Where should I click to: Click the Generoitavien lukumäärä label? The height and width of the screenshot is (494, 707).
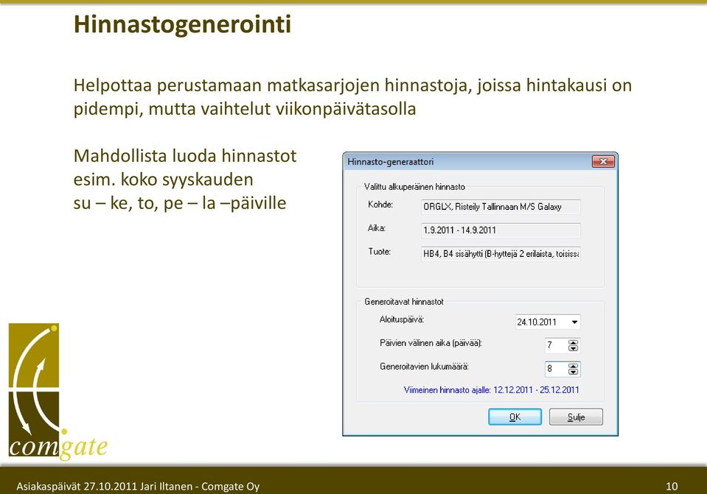(x=425, y=367)
